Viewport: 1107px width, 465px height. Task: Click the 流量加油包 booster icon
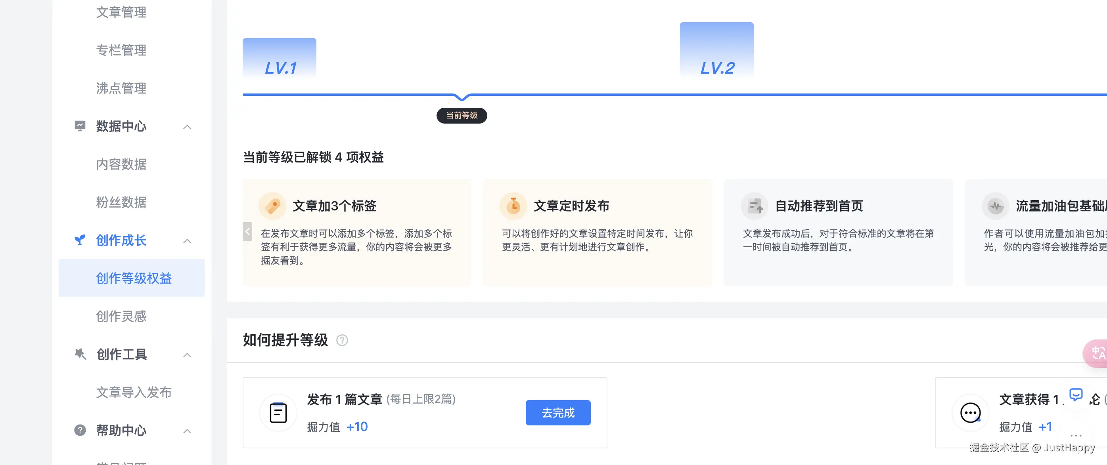(995, 206)
